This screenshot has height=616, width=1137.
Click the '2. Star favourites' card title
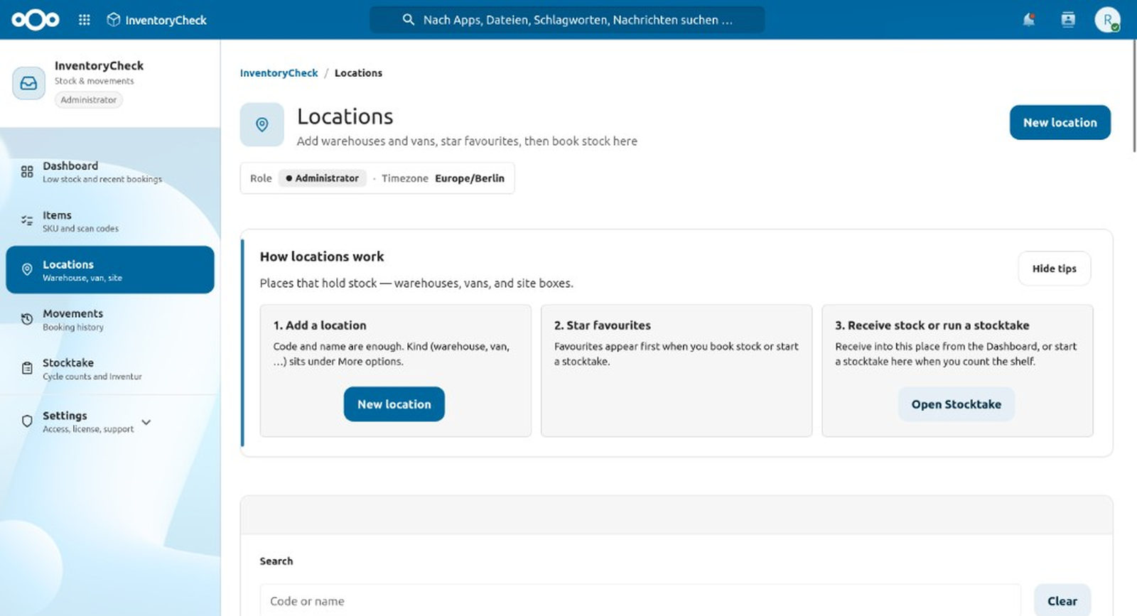[603, 325]
